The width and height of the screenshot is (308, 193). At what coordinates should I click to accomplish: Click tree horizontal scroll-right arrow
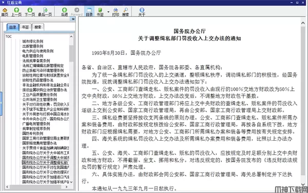tap(67, 187)
